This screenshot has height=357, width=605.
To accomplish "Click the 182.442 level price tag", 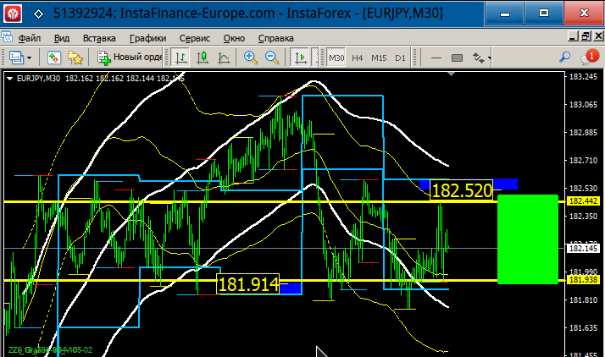I will tap(583, 201).
